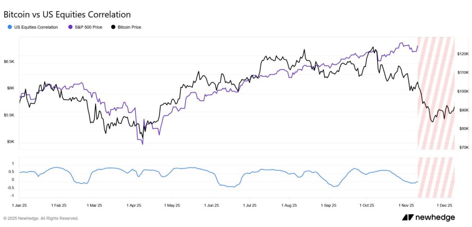Image resolution: width=472 pixels, height=227 pixels.
Task: Click the 1 Apr 25 date axis label
Action: pos(133,204)
